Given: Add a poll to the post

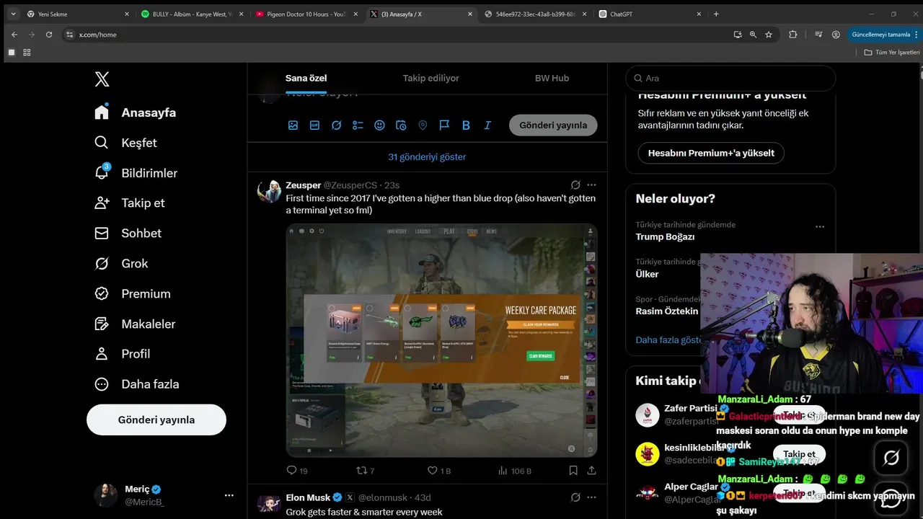Looking at the screenshot, I should pyautogui.click(x=358, y=125).
